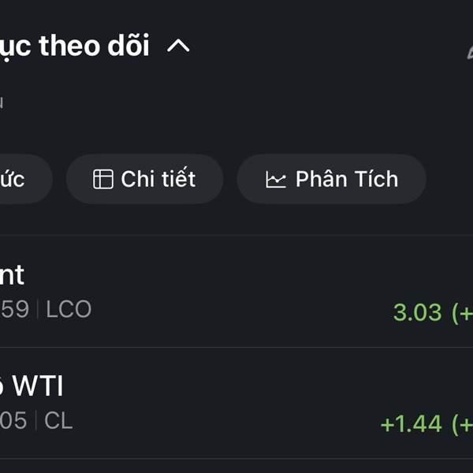Tap the percent change beside 3.03
473x473 pixels.
(462, 312)
